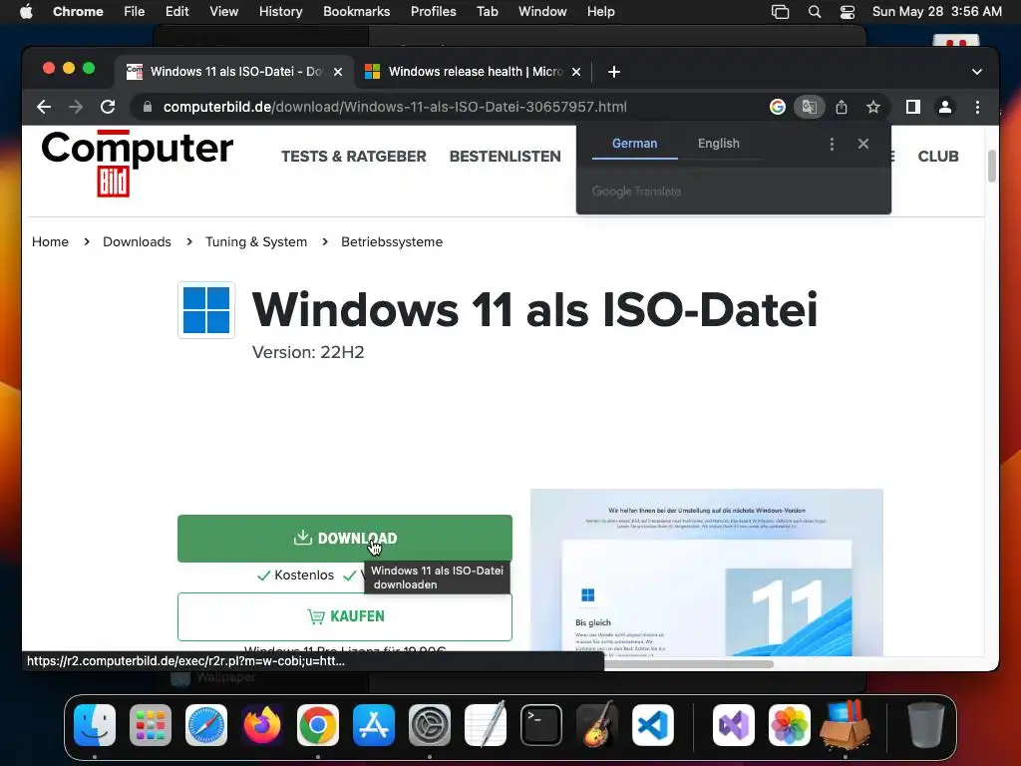Viewport: 1021px width, 766px height.
Task: Open a new tab with plus button
Action: pyautogui.click(x=614, y=72)
